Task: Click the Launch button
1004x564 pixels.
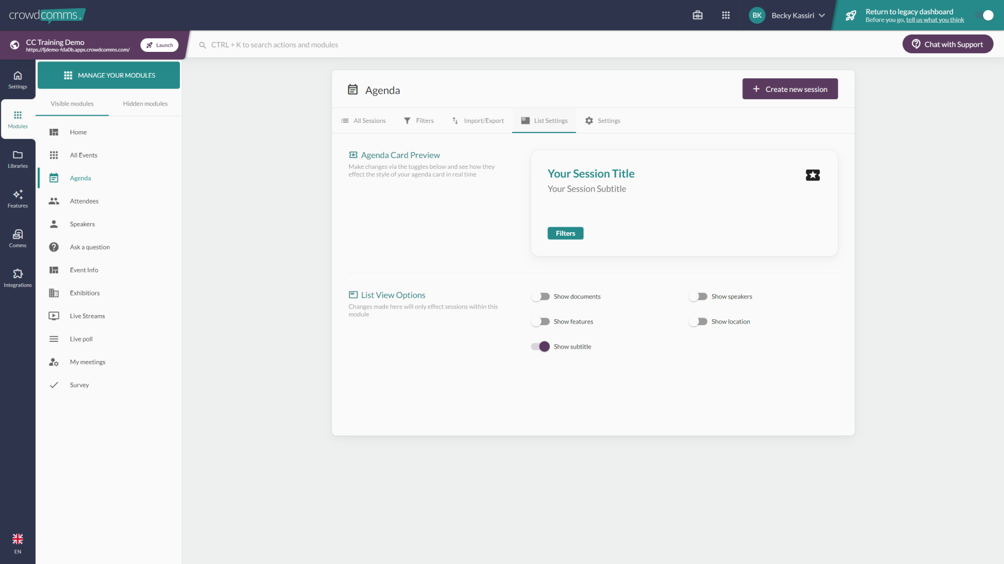Action: tap(160, 45)
